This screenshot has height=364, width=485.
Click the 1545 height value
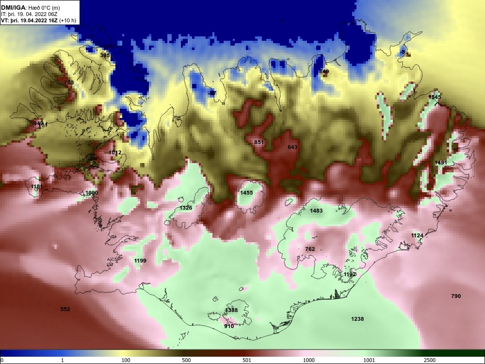[435, 97]
